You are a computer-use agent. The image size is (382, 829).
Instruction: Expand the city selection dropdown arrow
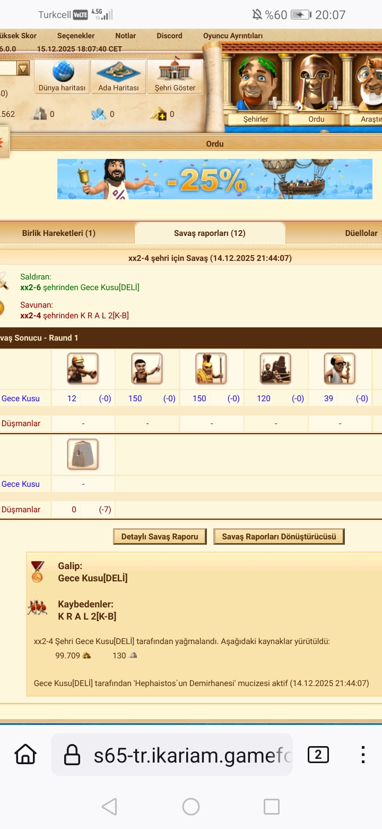click(23, 69)
